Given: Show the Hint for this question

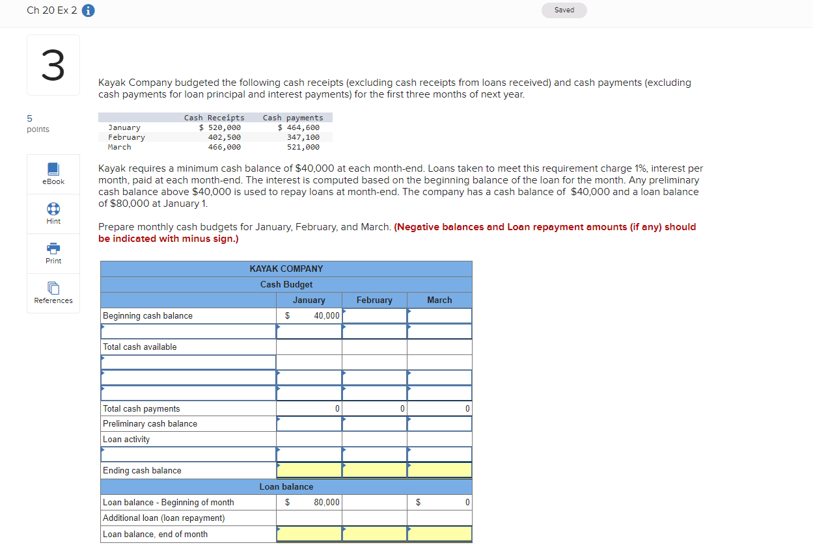Looking at the screenshot, I should [x=53, y=213].
